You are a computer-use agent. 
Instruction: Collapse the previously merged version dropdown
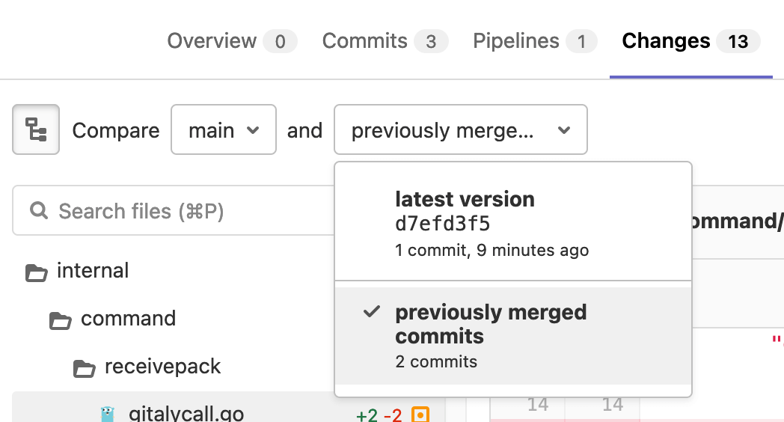pyautogui.click(x=460, y=130)
